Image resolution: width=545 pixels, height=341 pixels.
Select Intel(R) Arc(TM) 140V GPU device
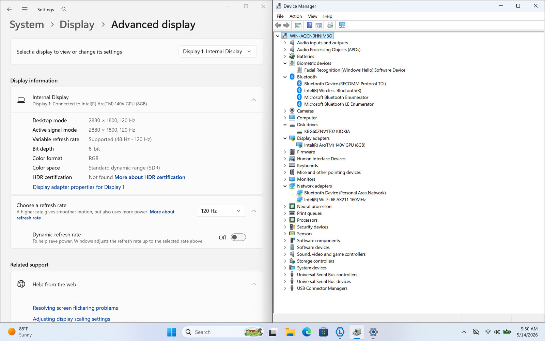334,145
